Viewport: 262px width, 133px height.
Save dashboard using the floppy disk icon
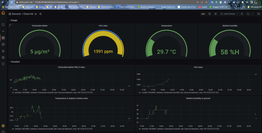click(x=210, y=14)
